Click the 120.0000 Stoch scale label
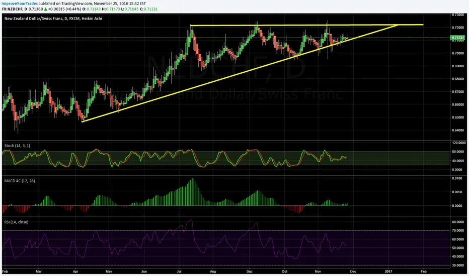The height and width of the screenshot is (276, 469). click(458, 143)
